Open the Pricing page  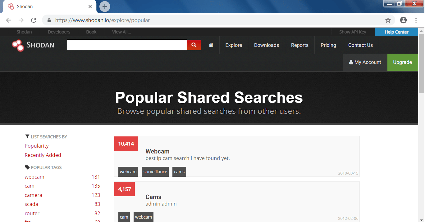tap(328, 45)
